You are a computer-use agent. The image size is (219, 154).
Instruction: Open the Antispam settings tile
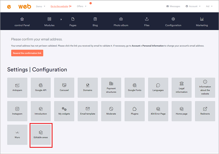pos(17,88)
